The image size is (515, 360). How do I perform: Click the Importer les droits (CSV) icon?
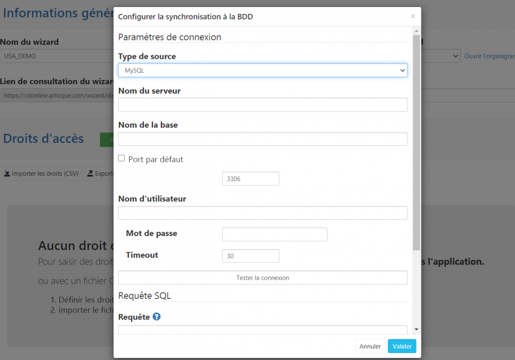click(7, 174)
